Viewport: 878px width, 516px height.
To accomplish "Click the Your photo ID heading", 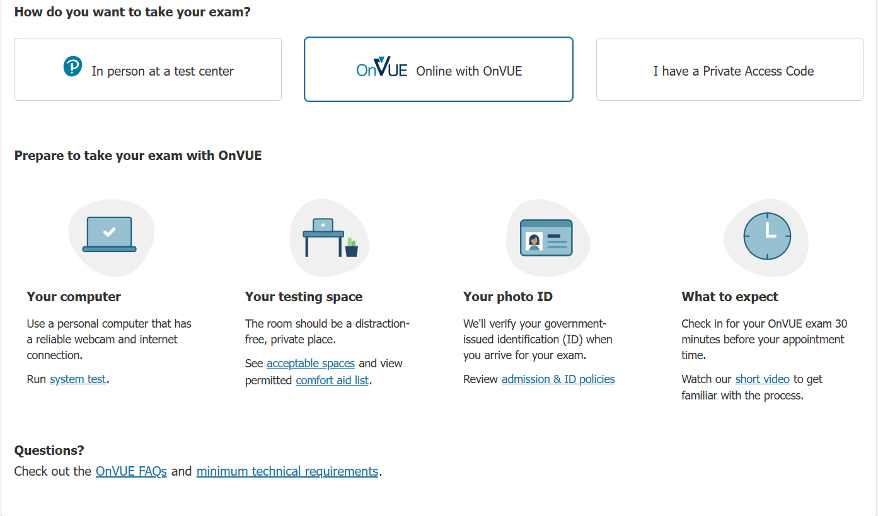I will (x=508, y=297).
